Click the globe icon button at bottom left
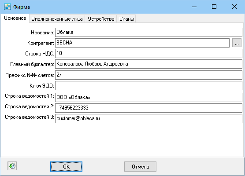 [x=12, y=166]
